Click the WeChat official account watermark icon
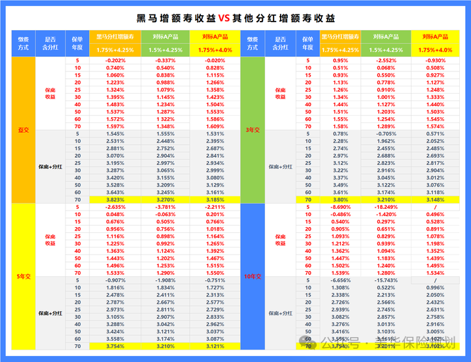Viewport: 471px width, 362px height. pyautogui.click(x=309, y=342)
